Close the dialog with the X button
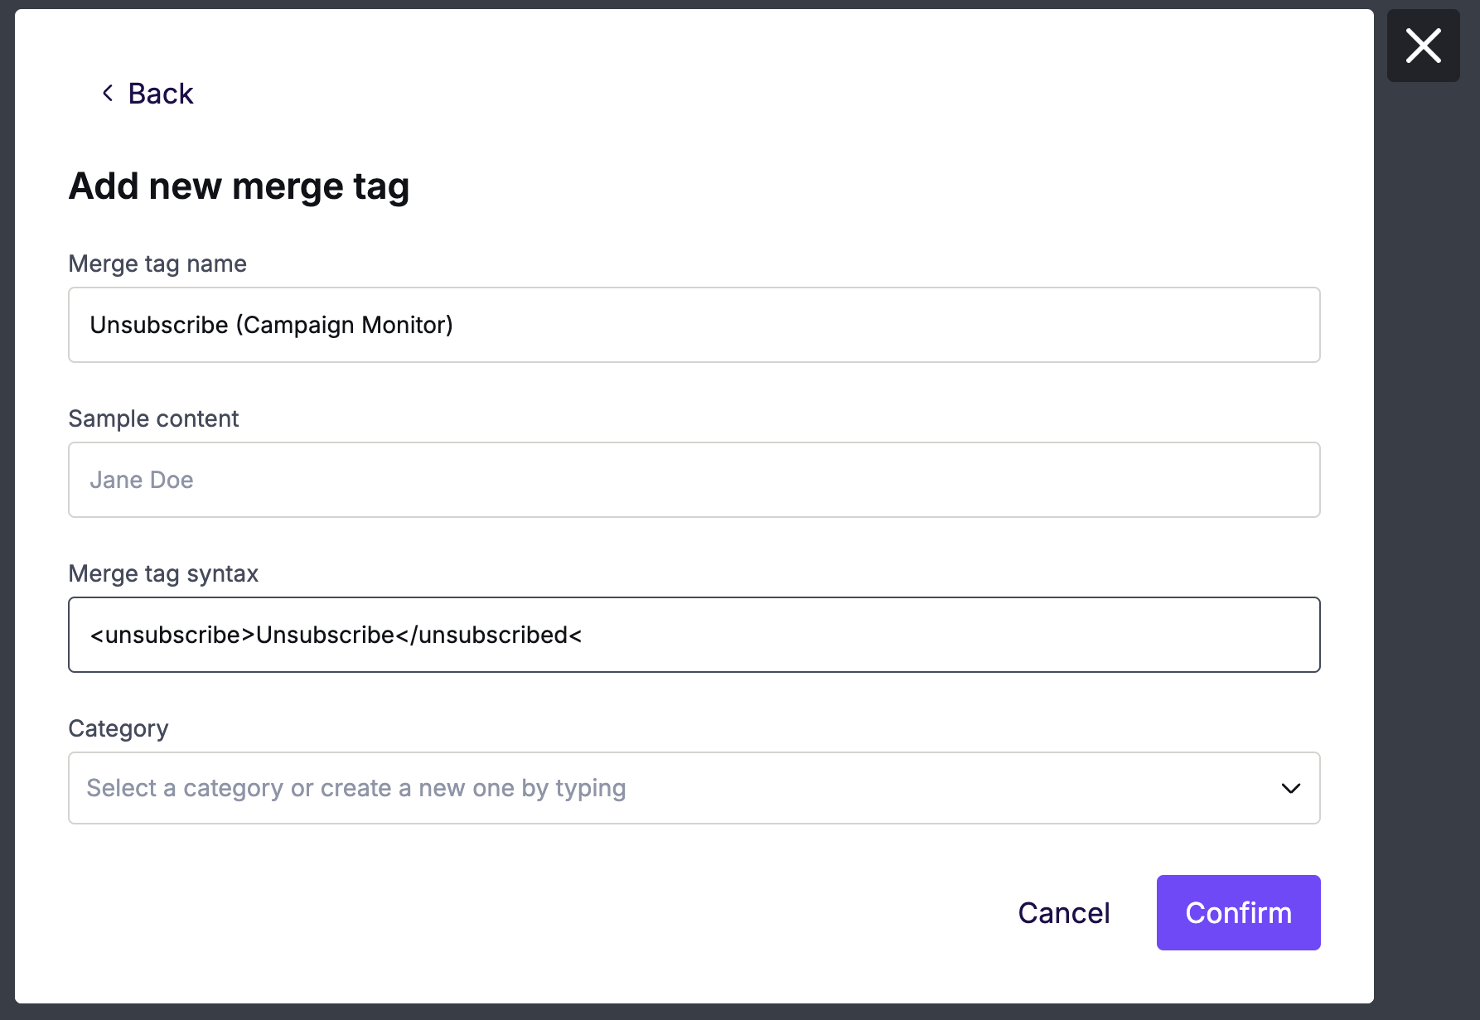Viewport: 1480px width, 1020px height. (x=1423, y=46)
